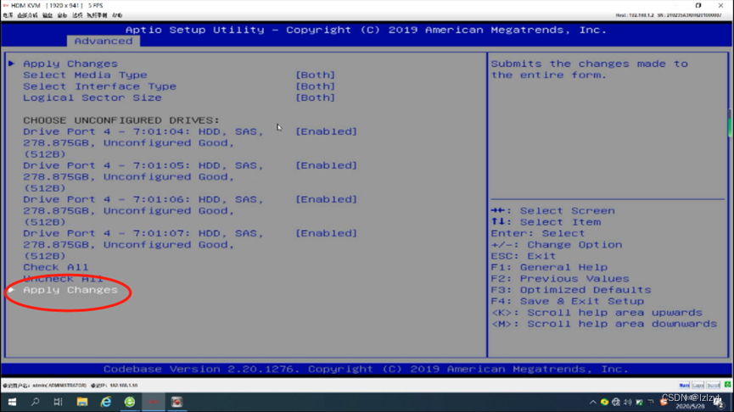Click 'F1: General Help' hint
The width and height of the screenshot is (734, 412).
point(549,268)
